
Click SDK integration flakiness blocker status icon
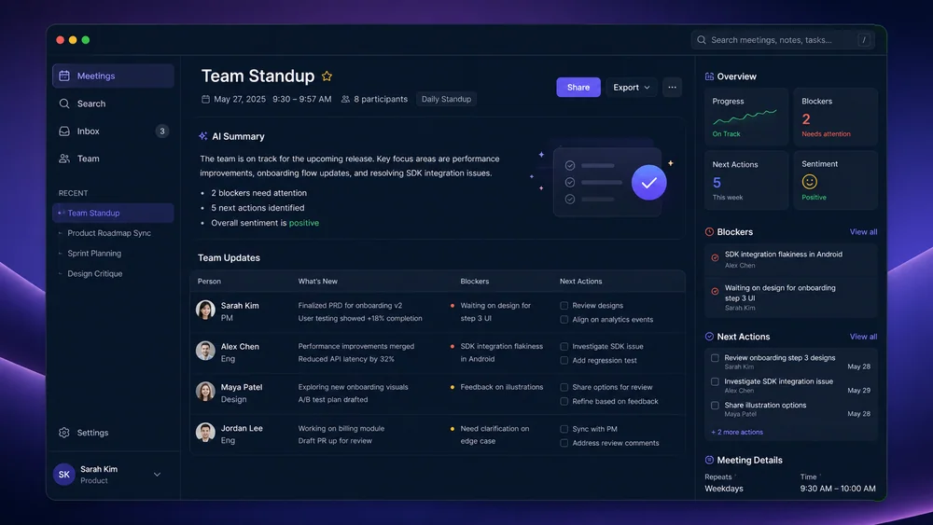(x=715, y=258)
